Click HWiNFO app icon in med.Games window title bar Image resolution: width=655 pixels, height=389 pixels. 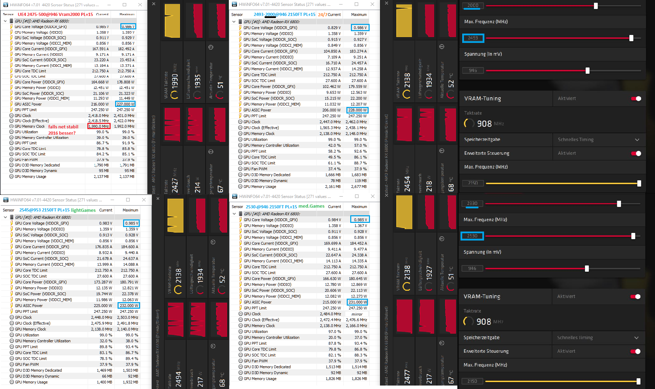tap(234, 196)
